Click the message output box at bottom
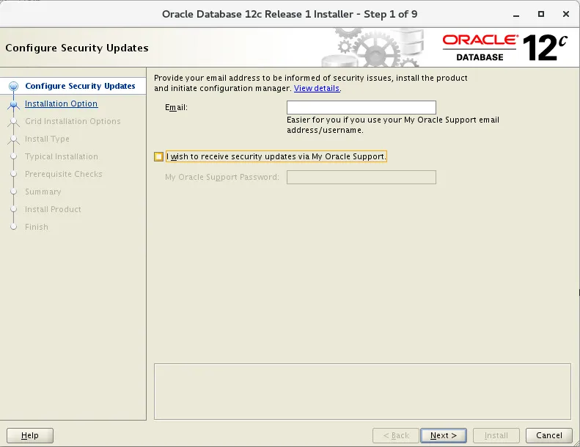The image size is (580, 447). pyautogui.click(x=362, y=391)
